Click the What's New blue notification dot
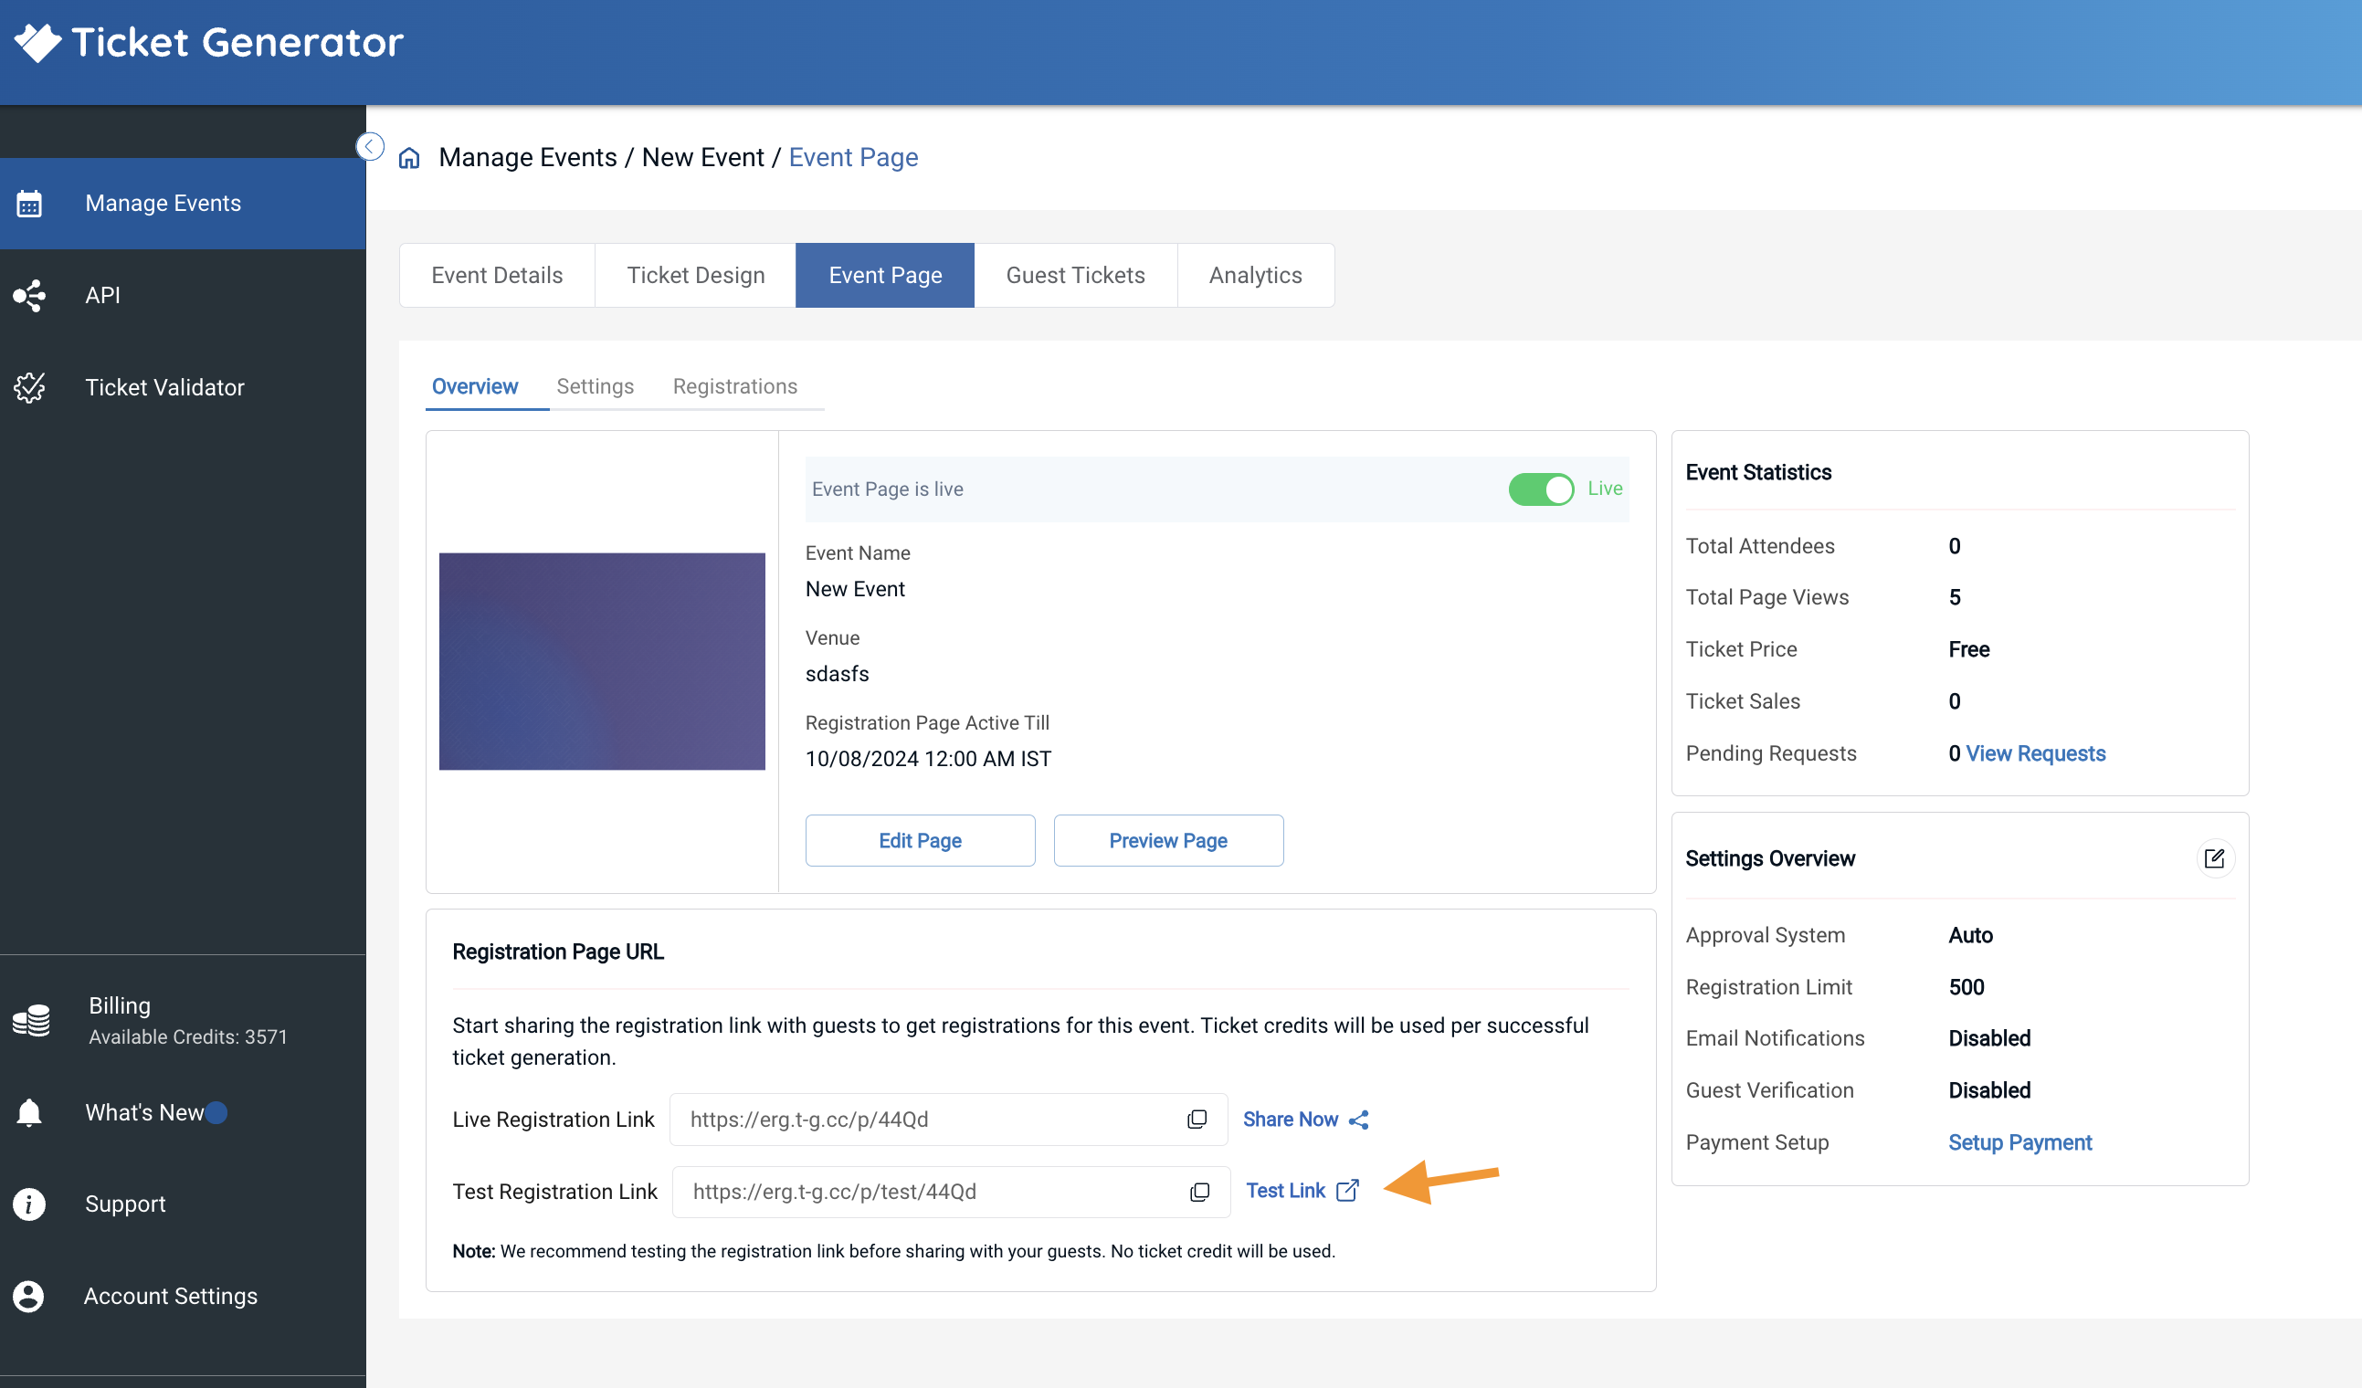2362x1388 pixels. 216,1112
